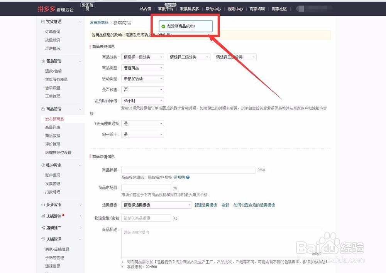Open 客服平台 in the top navigation
The image size is (386, 273).
(x=166, y=9)
